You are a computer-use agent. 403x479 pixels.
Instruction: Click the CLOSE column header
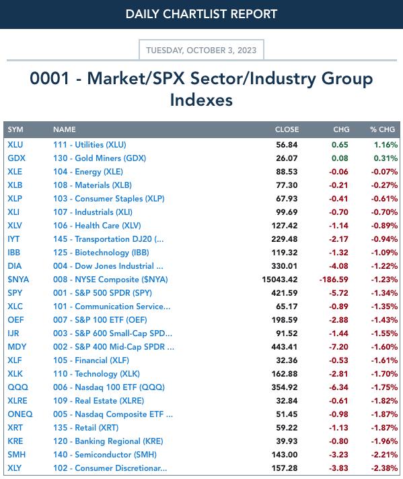click(x=287, y=129)
